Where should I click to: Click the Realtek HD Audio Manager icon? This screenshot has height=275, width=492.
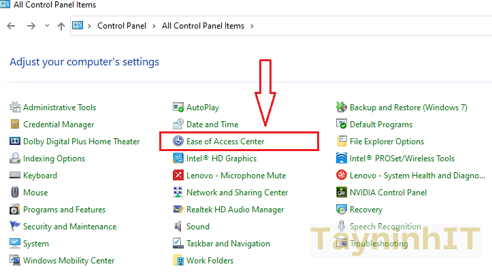[178, 210]
